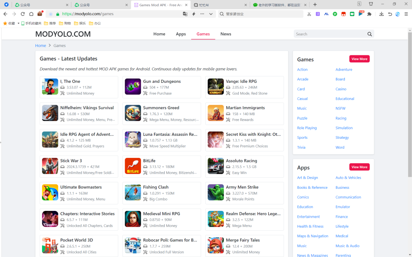
Task: Open the Home navigation menu item
Action: (159, 34)
